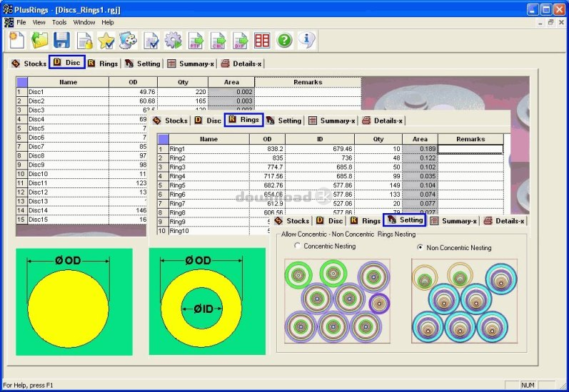Export to RTF using the toolbar icon
This screenshot has width=569, height=392.
[x=196, y=40]
